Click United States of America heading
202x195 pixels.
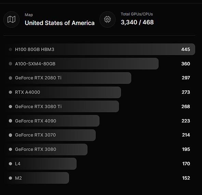[x=60, y=23]
